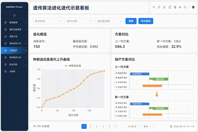Screen dimensions: 198x132
Task: Go to page 5
Action: [115, 126]
